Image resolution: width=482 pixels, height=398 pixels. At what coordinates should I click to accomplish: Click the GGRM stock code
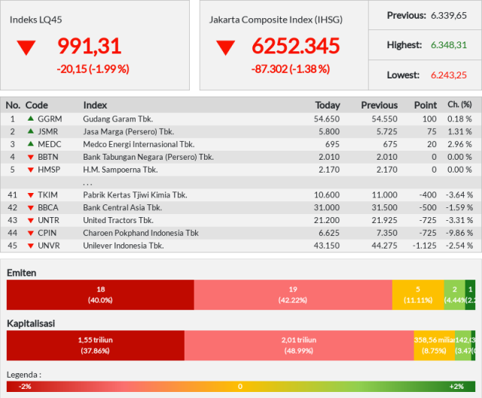tap(50, 119)
